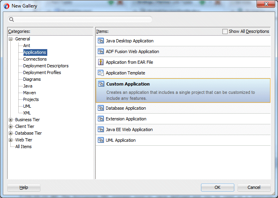Expand the Business Tier category
278x198 pixels.
click(x=11, y=120)
